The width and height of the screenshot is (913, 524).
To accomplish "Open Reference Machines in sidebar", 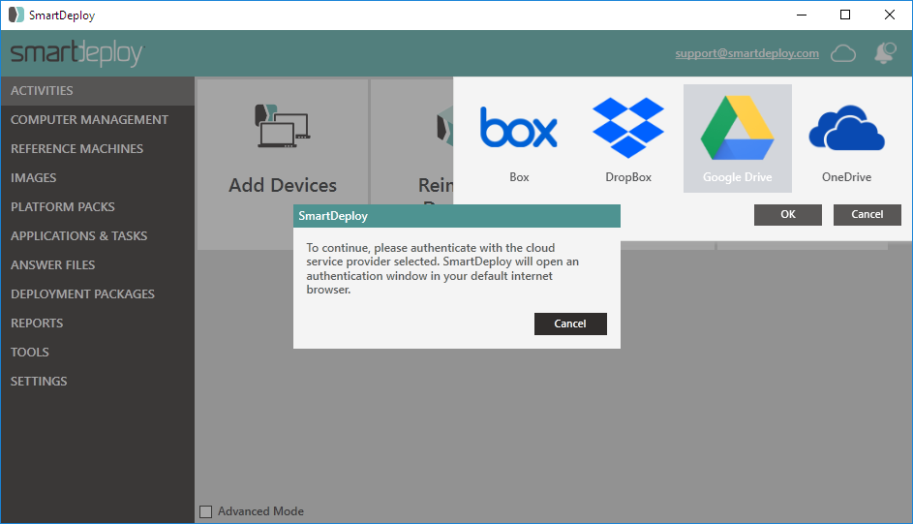I will click(x=97, y=149).
